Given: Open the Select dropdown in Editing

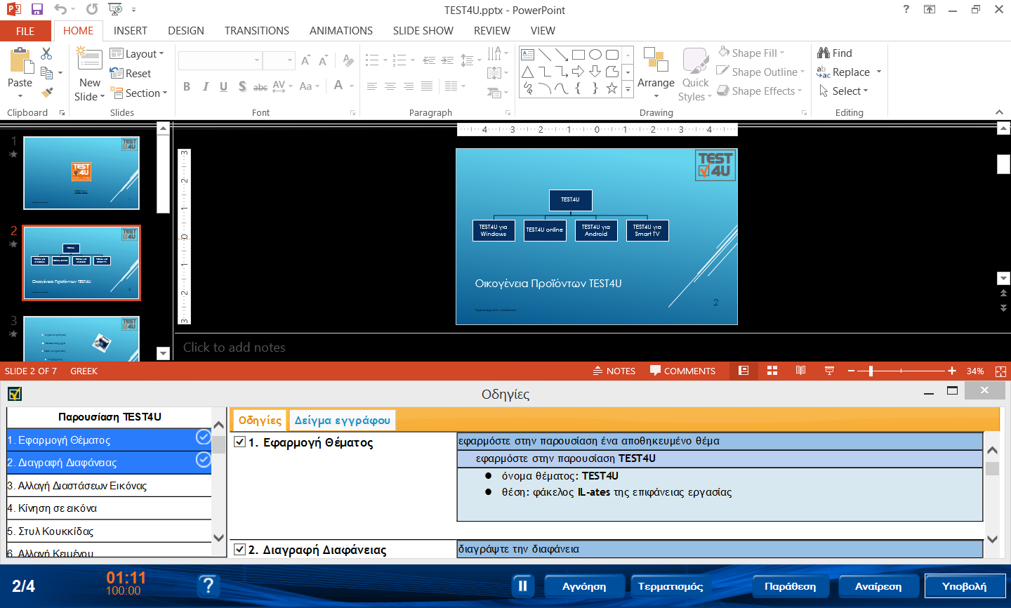Looking at the screenshot, I should pyautogui.click(x=843, y=91).
